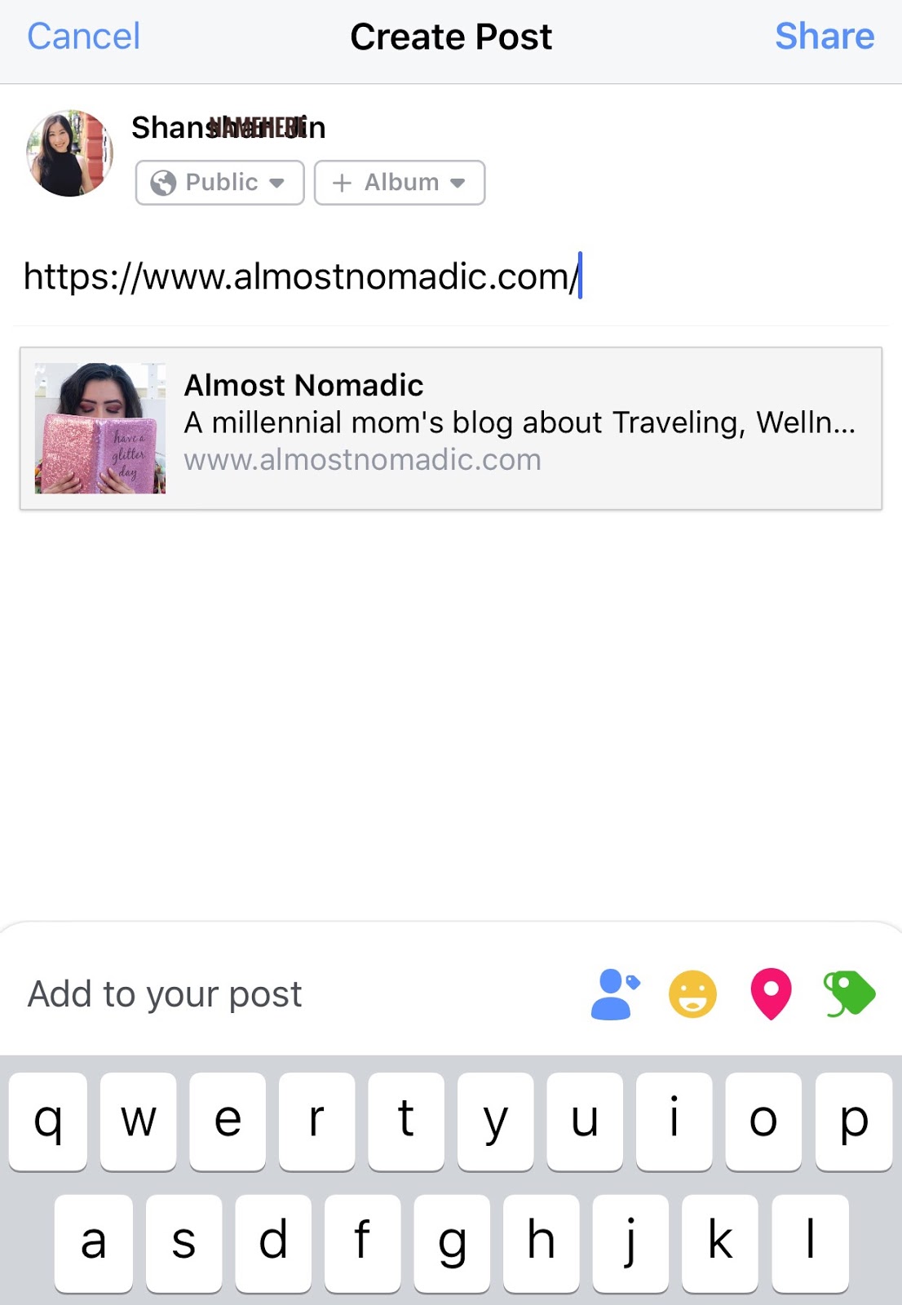Viewport: 902px width, 1305px height.
Task: Cancel the post creation
Action: click(x=84, y=37)
